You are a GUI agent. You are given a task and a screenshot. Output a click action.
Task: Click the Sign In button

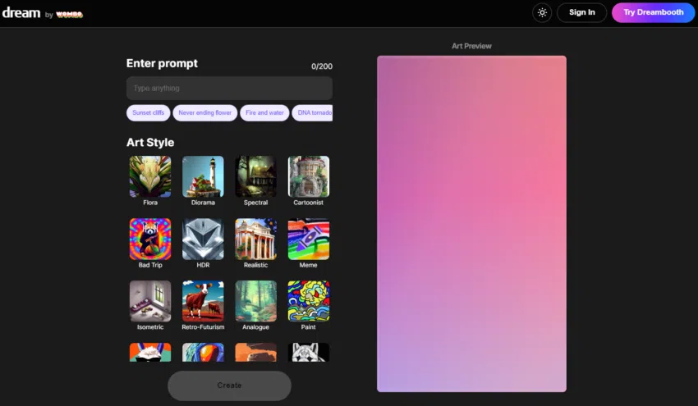pos(581,12)
